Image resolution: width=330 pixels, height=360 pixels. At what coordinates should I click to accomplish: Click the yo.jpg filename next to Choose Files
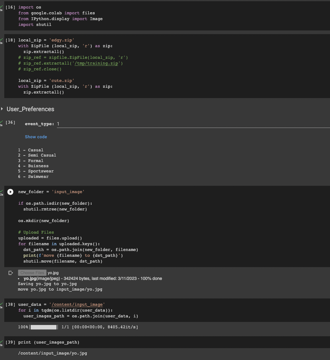(x=53, y=273)
